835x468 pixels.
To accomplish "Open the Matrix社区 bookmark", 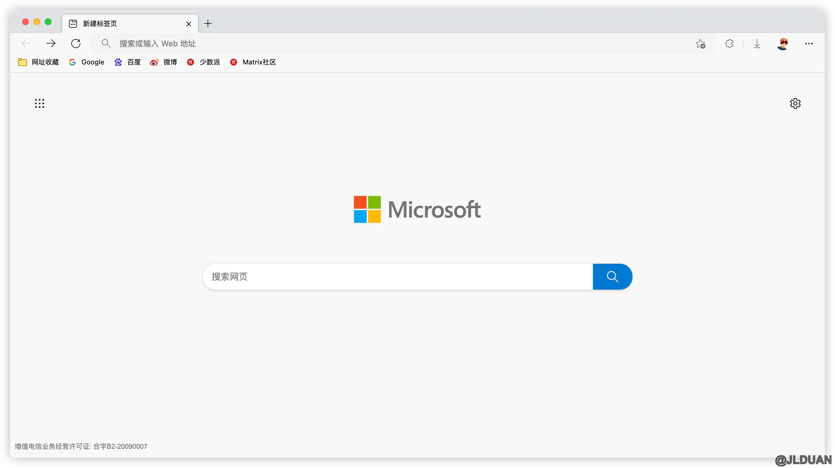I will (x=253, y=62).
